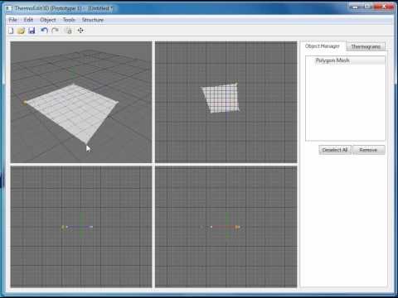This screenshot has height=298, width=398.
Task: Close the ThermoEdit3D window
Action: 384,7
